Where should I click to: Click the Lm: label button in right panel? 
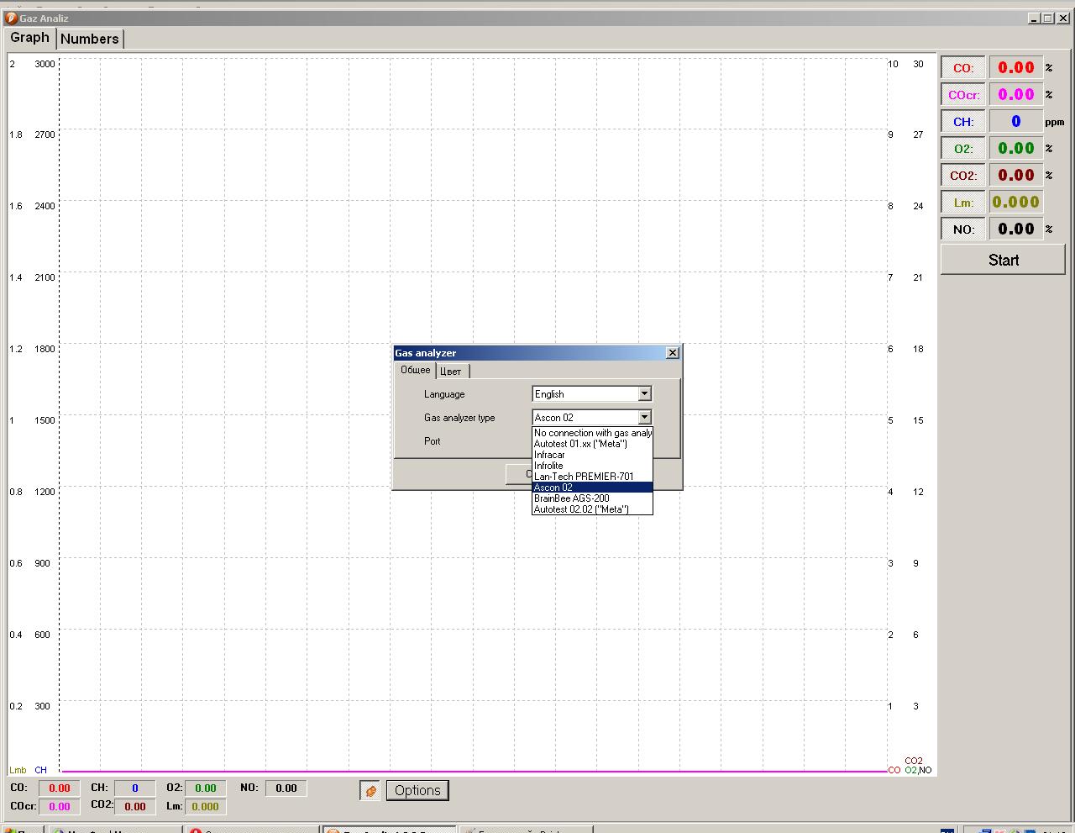pos(963,203)
